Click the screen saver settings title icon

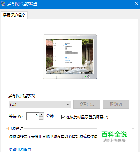coord(3,4)
